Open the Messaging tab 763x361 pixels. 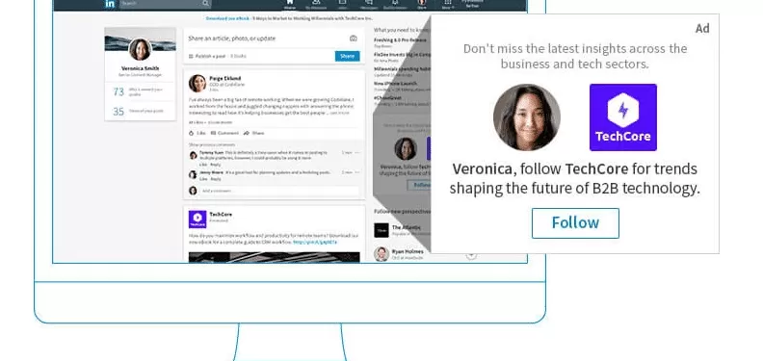(368, 5)
